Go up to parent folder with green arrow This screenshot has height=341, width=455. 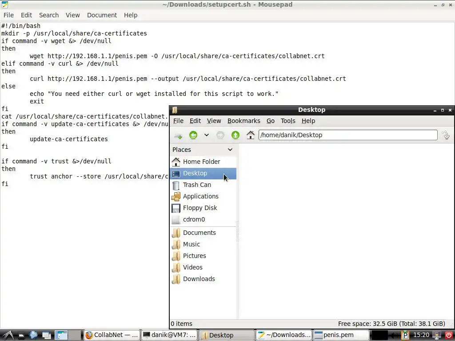tap(235, 135)
